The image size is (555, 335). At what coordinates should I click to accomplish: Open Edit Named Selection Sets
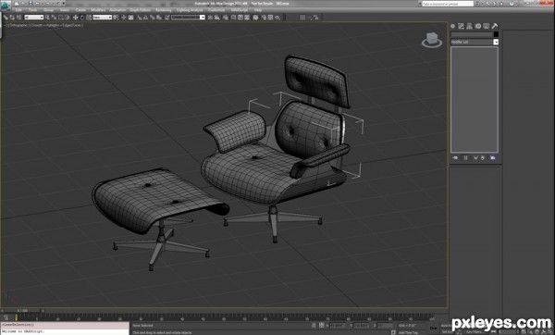[166, 17]
